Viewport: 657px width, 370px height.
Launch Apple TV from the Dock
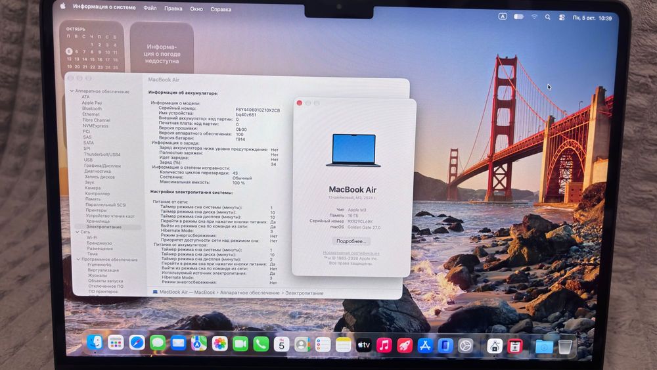[x=364, y=345]
